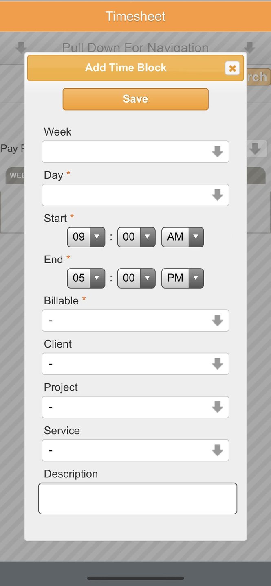Close the Add Time Block dialog

[232, 68]
